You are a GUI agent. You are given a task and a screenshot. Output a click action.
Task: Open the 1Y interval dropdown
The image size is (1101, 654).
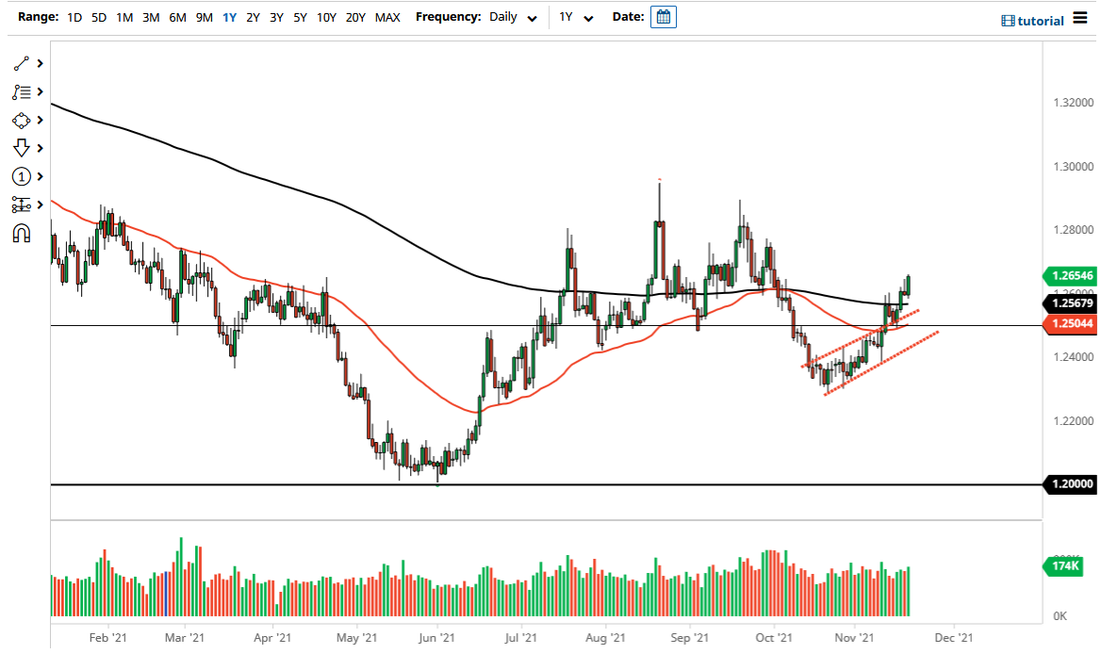point(578,17)
